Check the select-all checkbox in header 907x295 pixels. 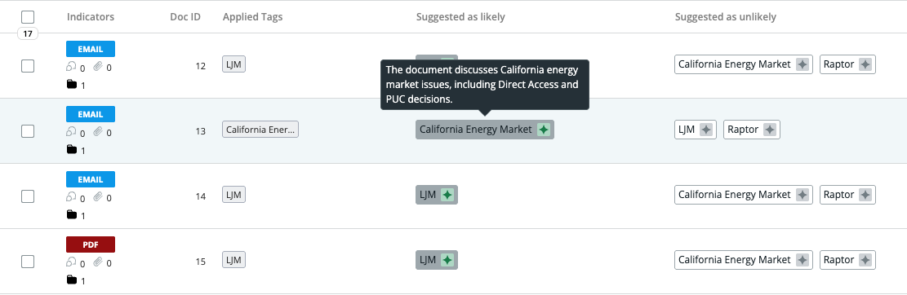pyautogui.click(x=28, y=17)
